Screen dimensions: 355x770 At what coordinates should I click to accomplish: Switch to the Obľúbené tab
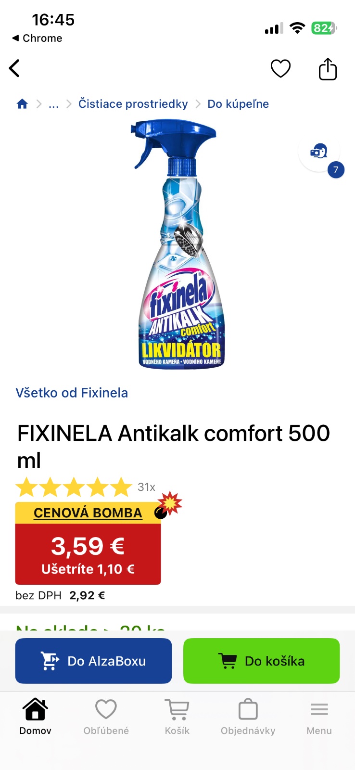pyautogui.click(x=106, y=717)
